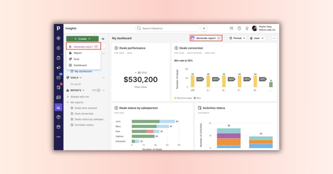Screen dimensions: 333x174
Task: Open dashboard more options ellipsis
Action: click(274, 38)
